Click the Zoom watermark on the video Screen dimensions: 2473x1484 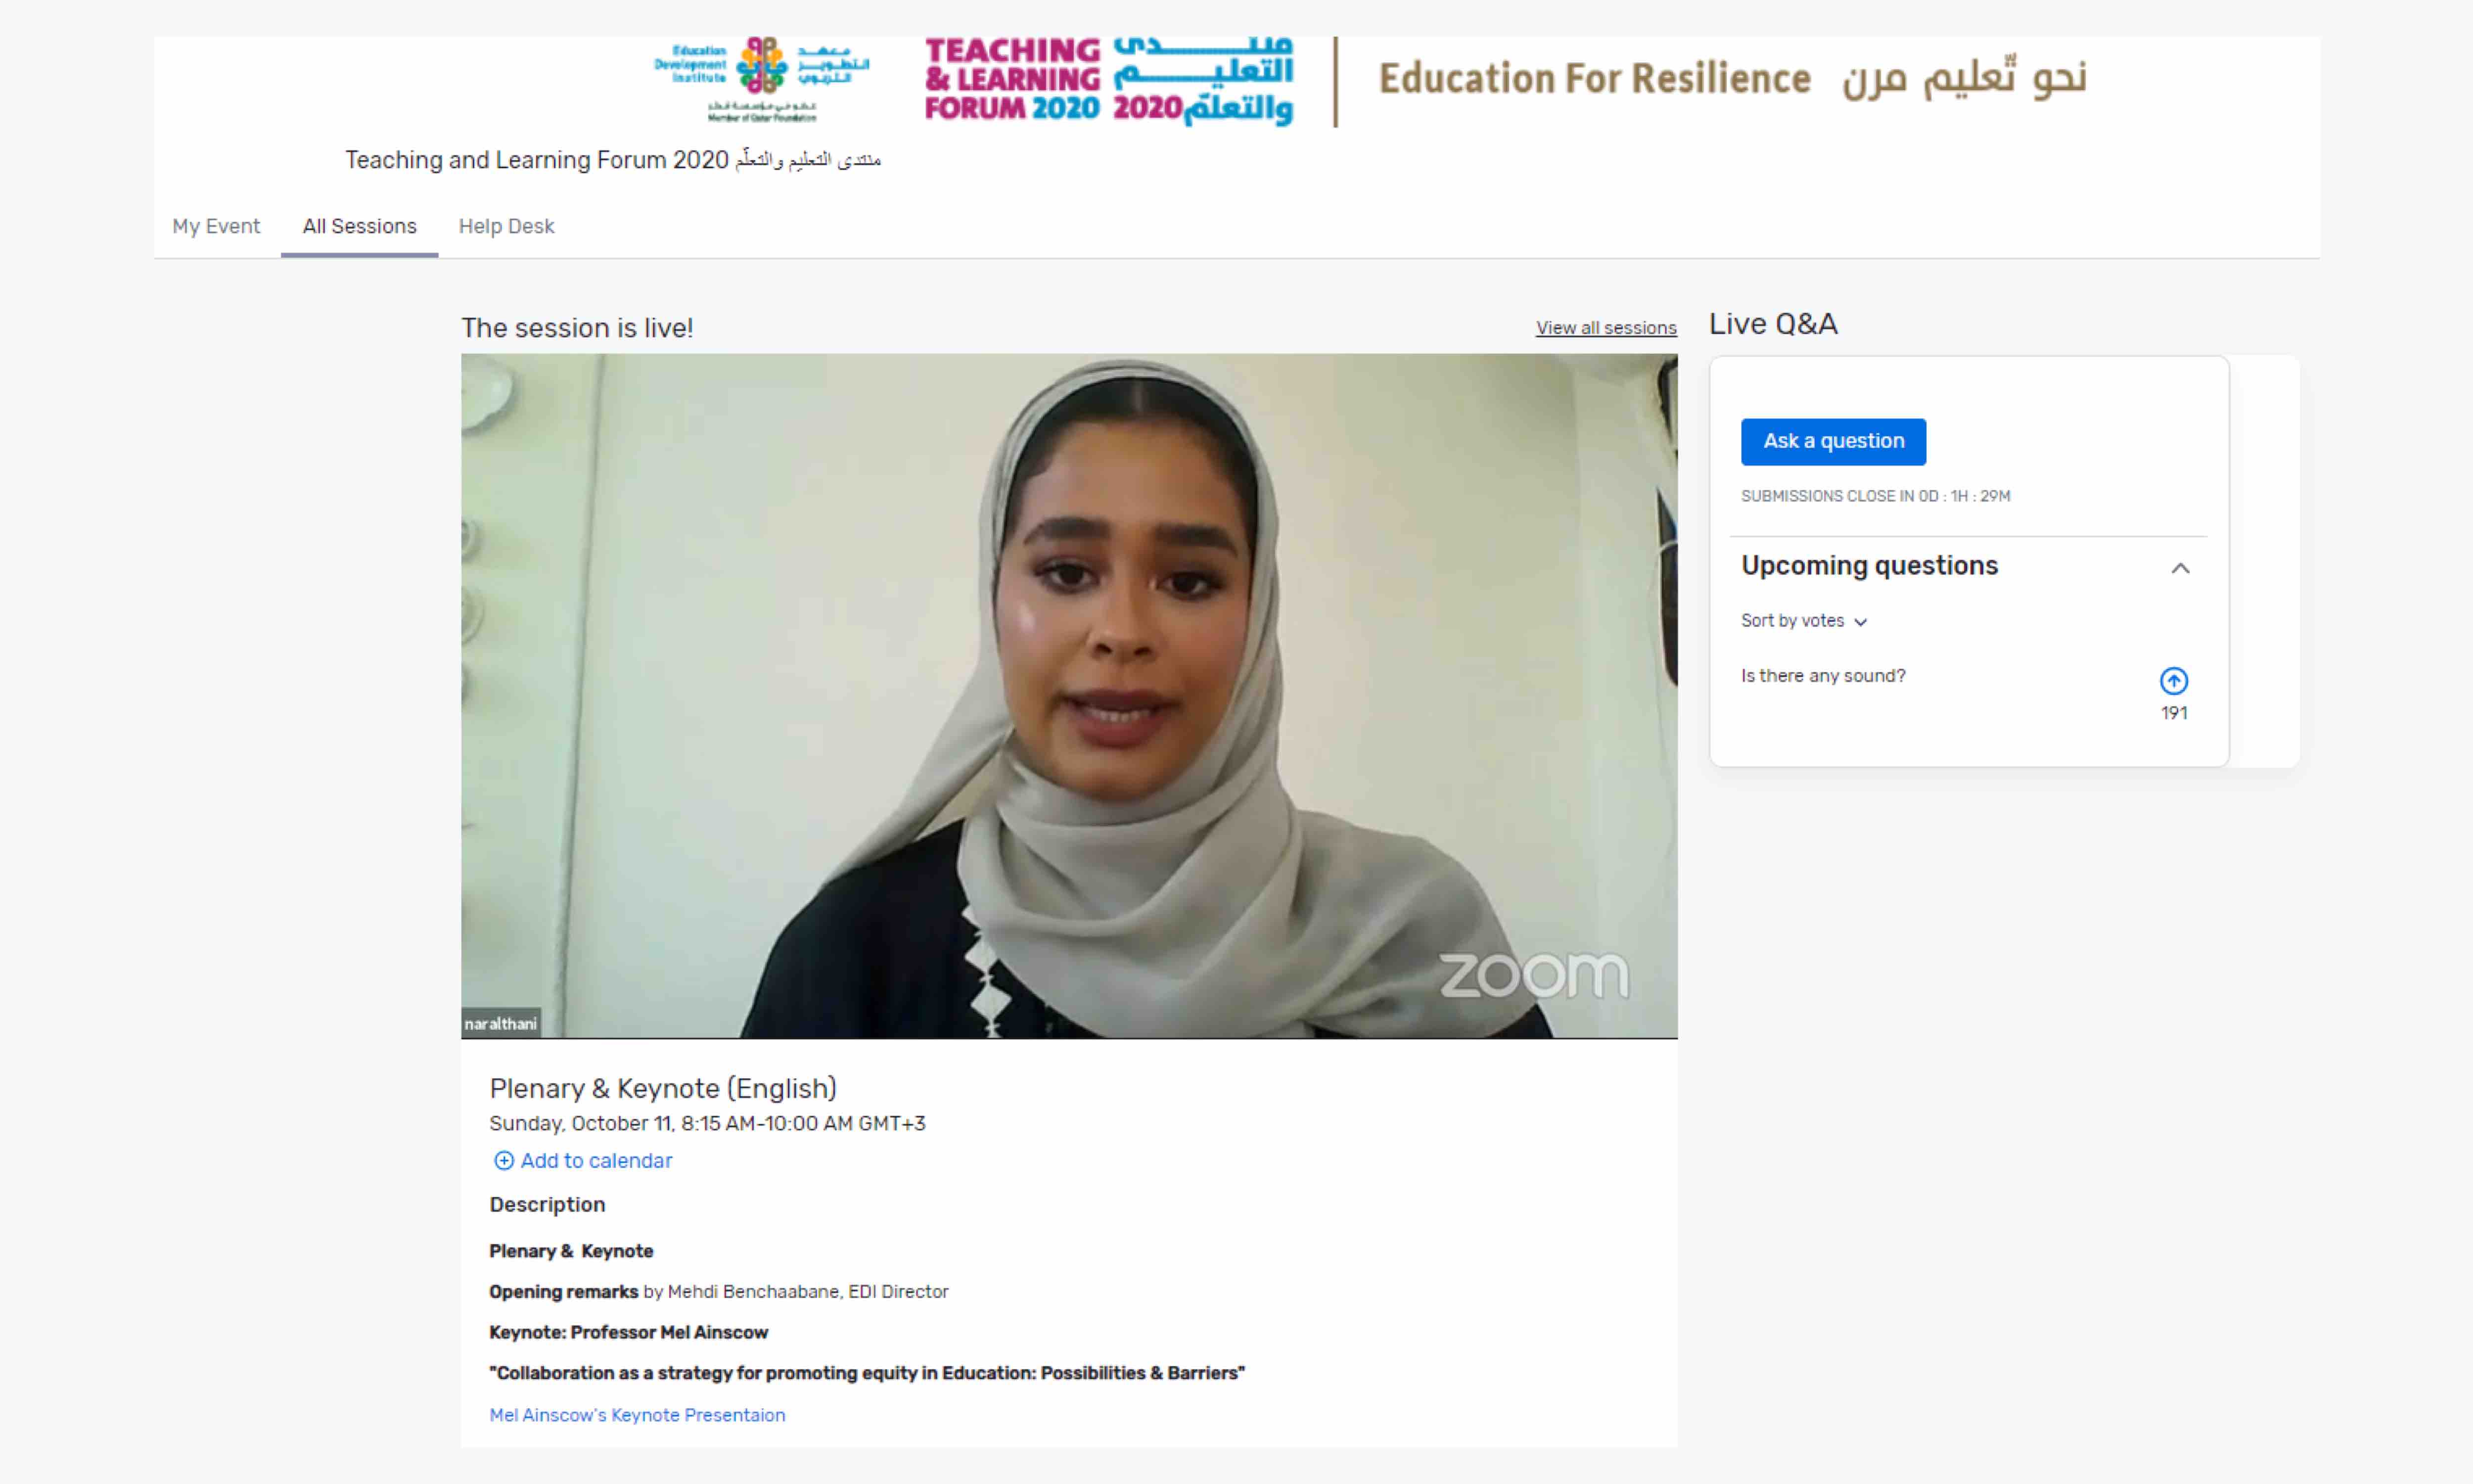click(1533, 975)
